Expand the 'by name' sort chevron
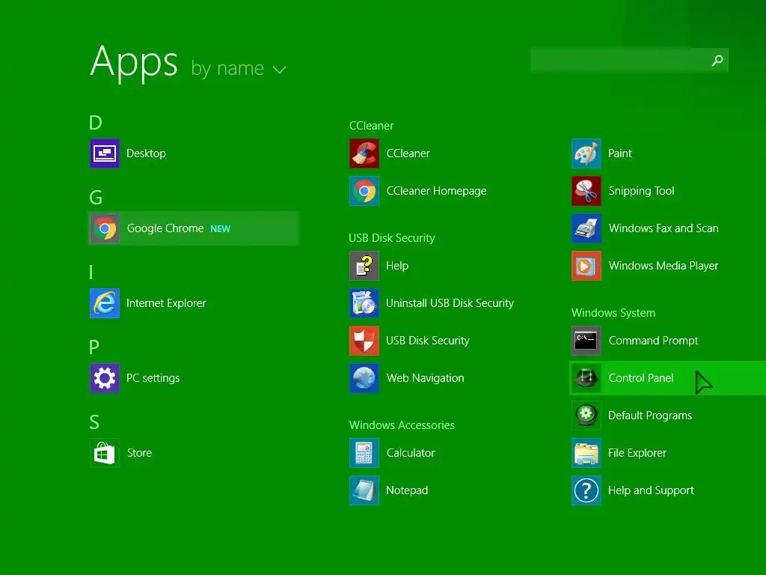Viewport: 766px width, 575px height. pos(279,70)
